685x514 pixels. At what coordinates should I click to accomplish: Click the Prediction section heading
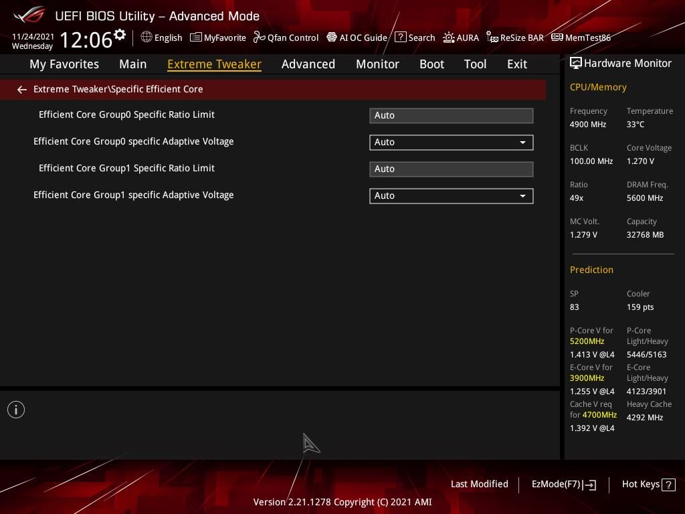[591, 270]
